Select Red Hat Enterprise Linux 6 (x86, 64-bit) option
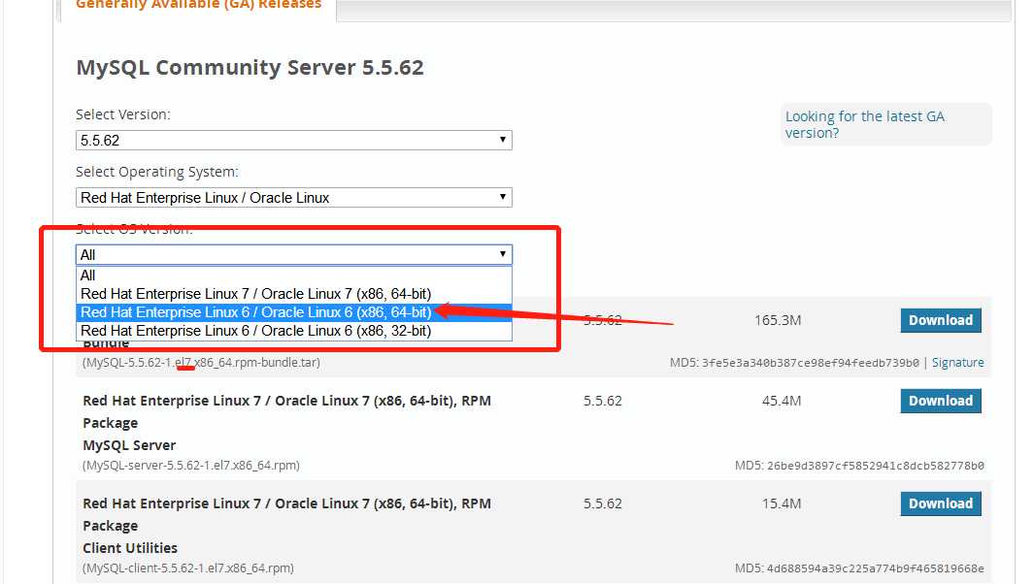 click(x=294, y=312)
